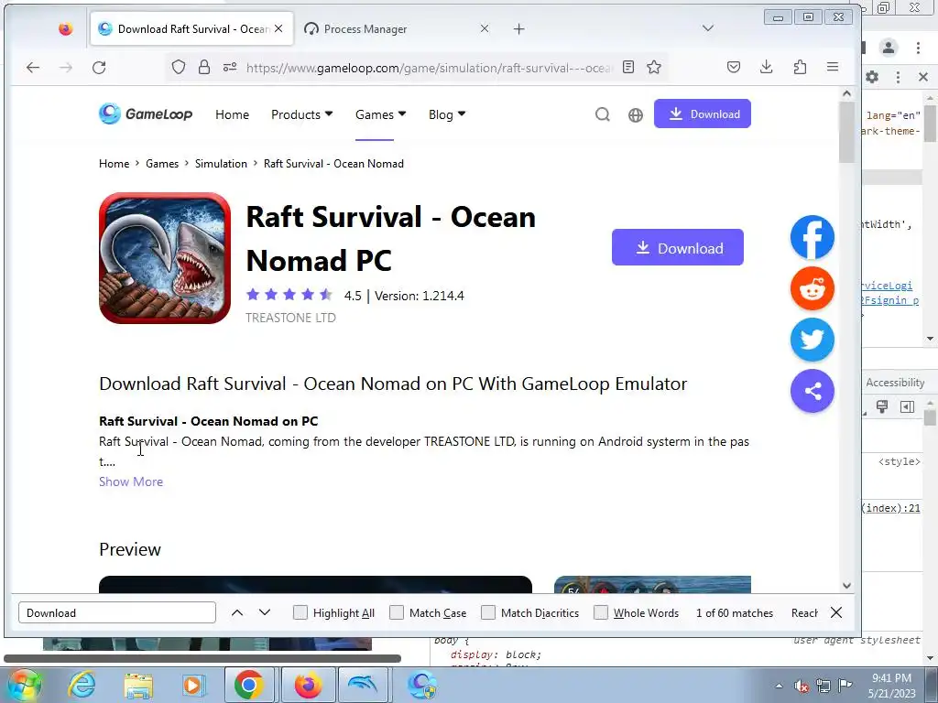Open Firefox application hamburger menu
This screenshot has width=938, height=703.
click(x=832, y=67)
